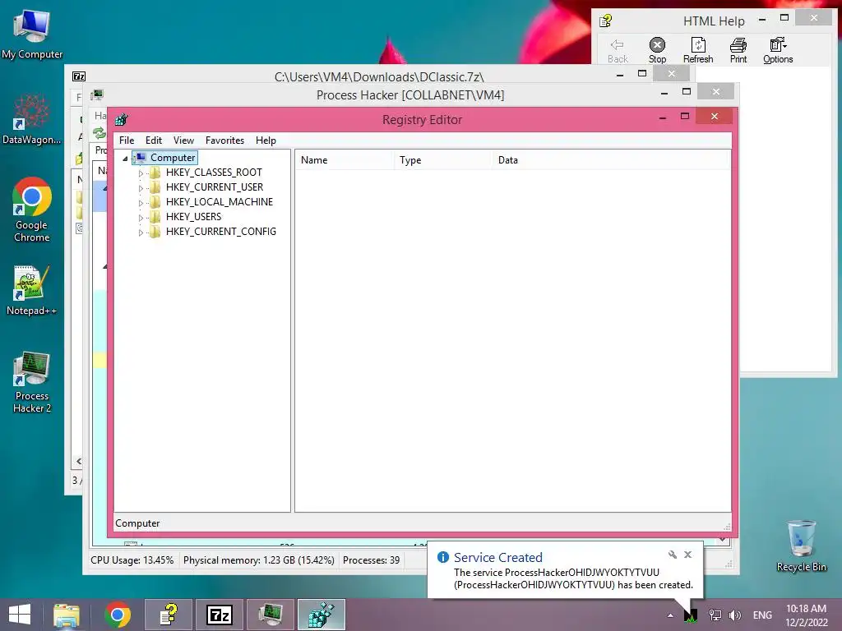Open DataWagon desktop shortcut
This screenshot has height=631, width=842.
[x=32, y=119]
